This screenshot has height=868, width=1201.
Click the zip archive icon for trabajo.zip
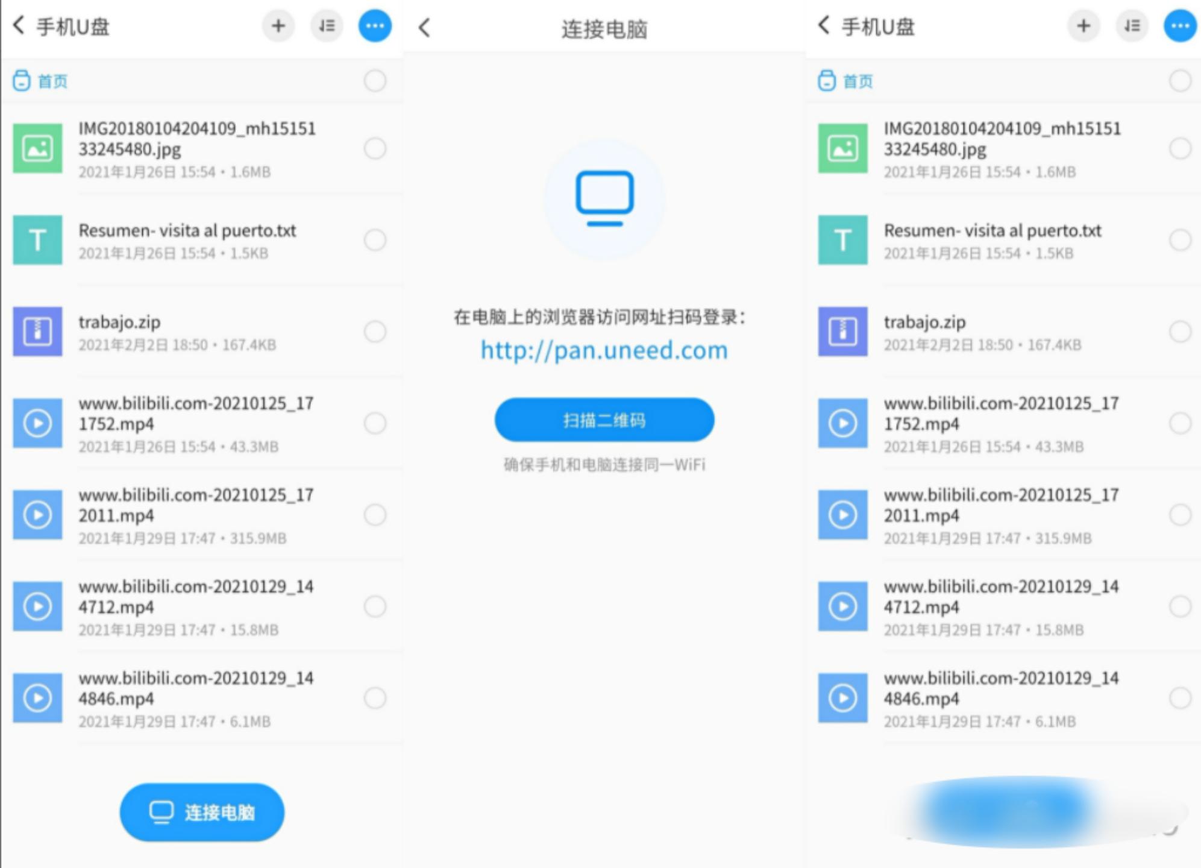click(x=37, y=332)
